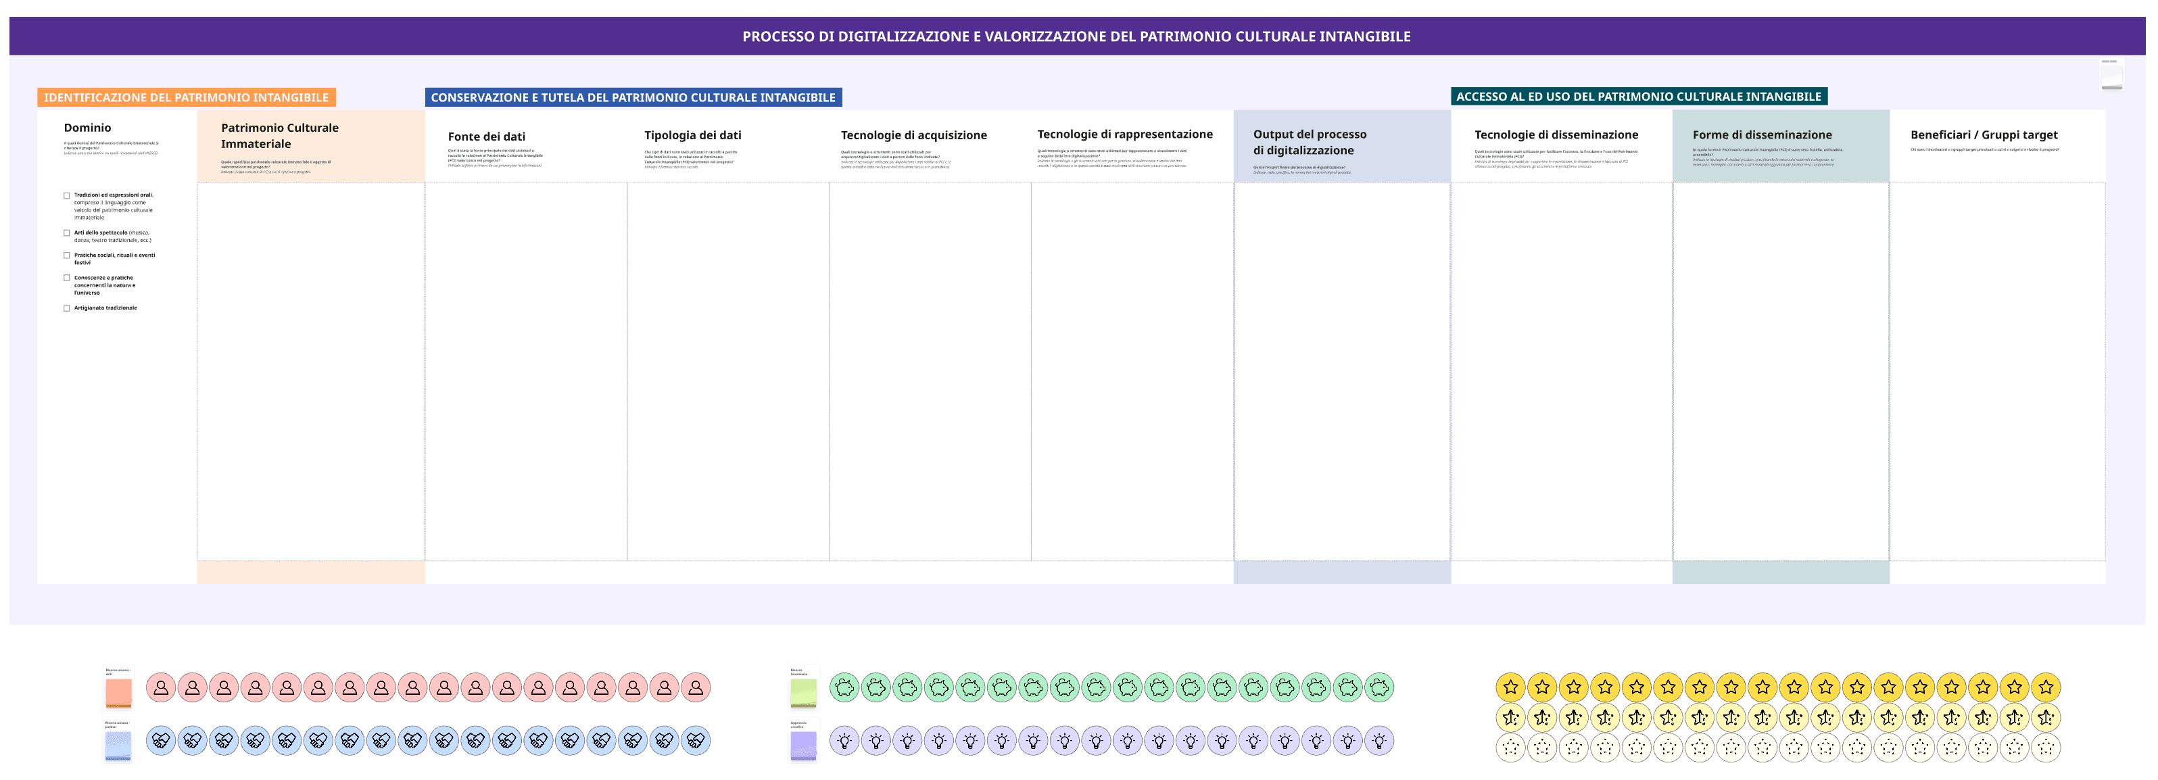This screenshot has height=780, width=2158.
Task: Check the Artigianato tradizionale box
Action: tap(66, 308)
